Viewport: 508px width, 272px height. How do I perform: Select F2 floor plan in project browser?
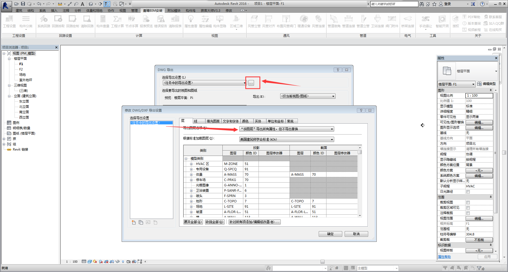point(21,69)
